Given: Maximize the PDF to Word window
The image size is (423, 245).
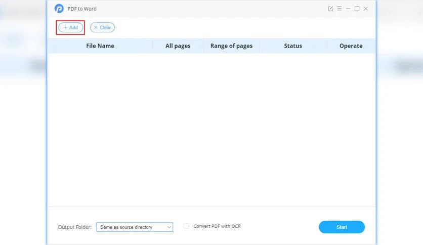Looking at the screenshot, I should tap(357, 9).
